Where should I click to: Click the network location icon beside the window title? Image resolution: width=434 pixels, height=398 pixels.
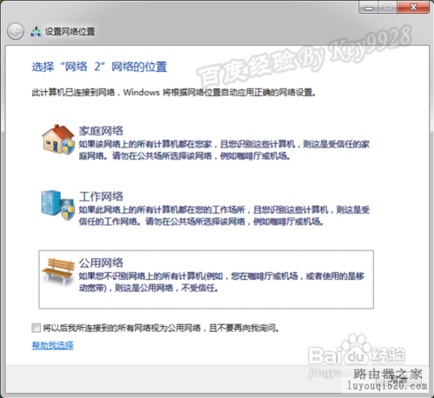tap(36, 31)
